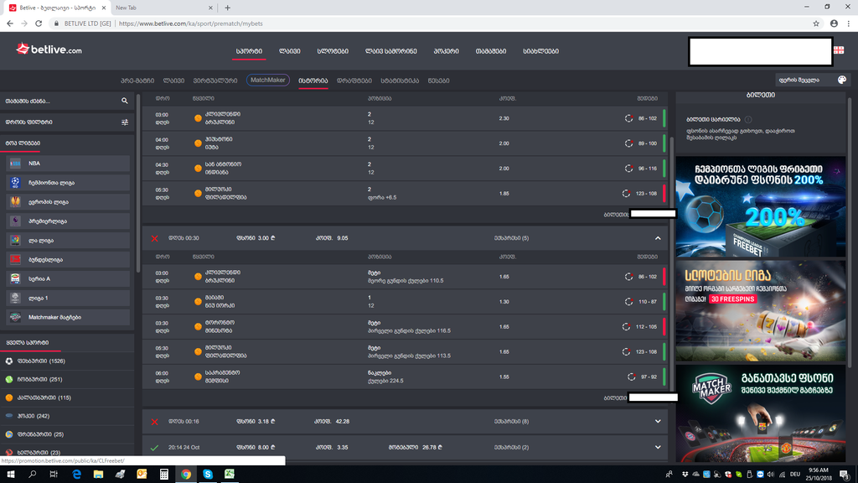
Task: Click the betlive.com logo
Action: (x=49, y=49)
